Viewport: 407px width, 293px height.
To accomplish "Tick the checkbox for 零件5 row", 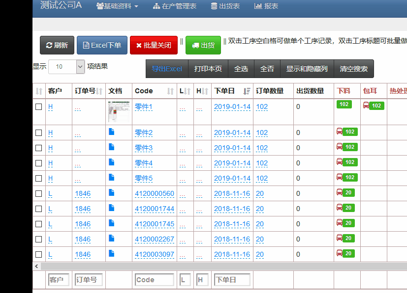I will click(x=39, y=178).
